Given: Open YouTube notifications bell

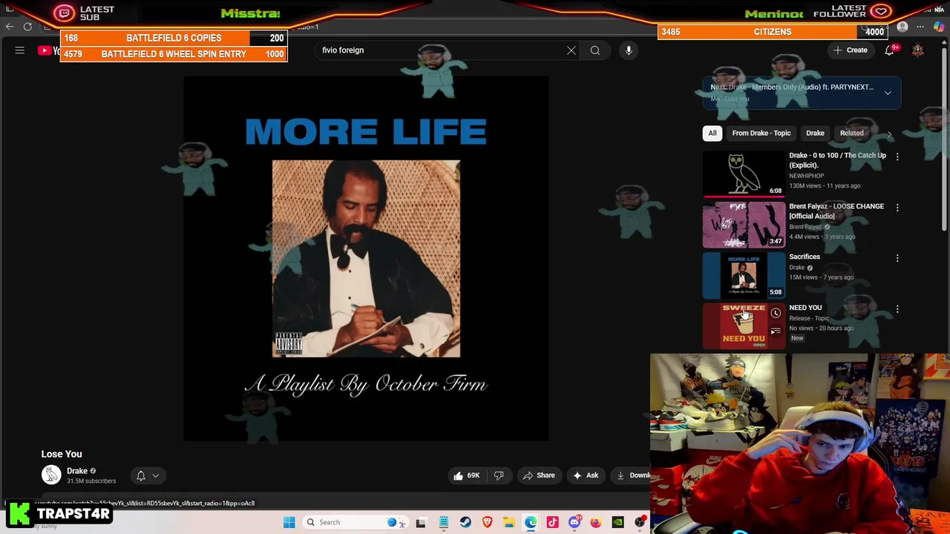Looking at the screenshot, I should coord(889,50).
